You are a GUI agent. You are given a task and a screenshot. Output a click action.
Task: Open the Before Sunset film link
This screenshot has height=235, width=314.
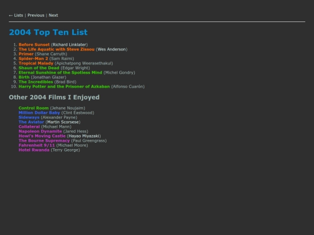(34, 45)
